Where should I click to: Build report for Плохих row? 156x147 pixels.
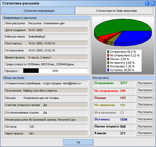pyautogui.click(x=145, y=97)
